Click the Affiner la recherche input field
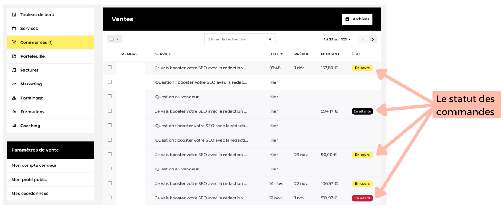Viewport: 503px width, 208px height. [x=240, y=39]
